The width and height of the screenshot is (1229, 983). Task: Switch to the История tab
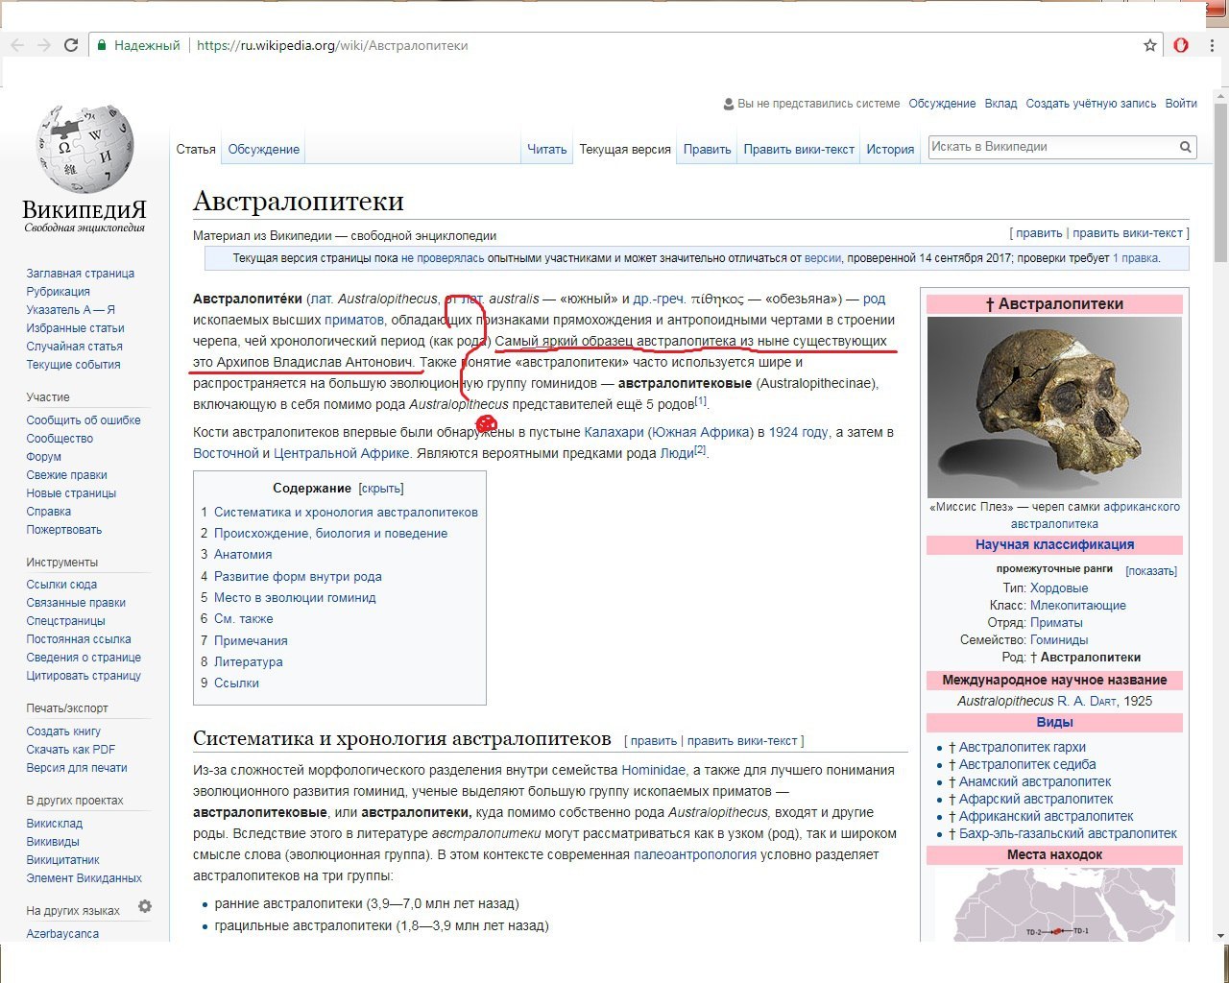click(x=890, y=149)
